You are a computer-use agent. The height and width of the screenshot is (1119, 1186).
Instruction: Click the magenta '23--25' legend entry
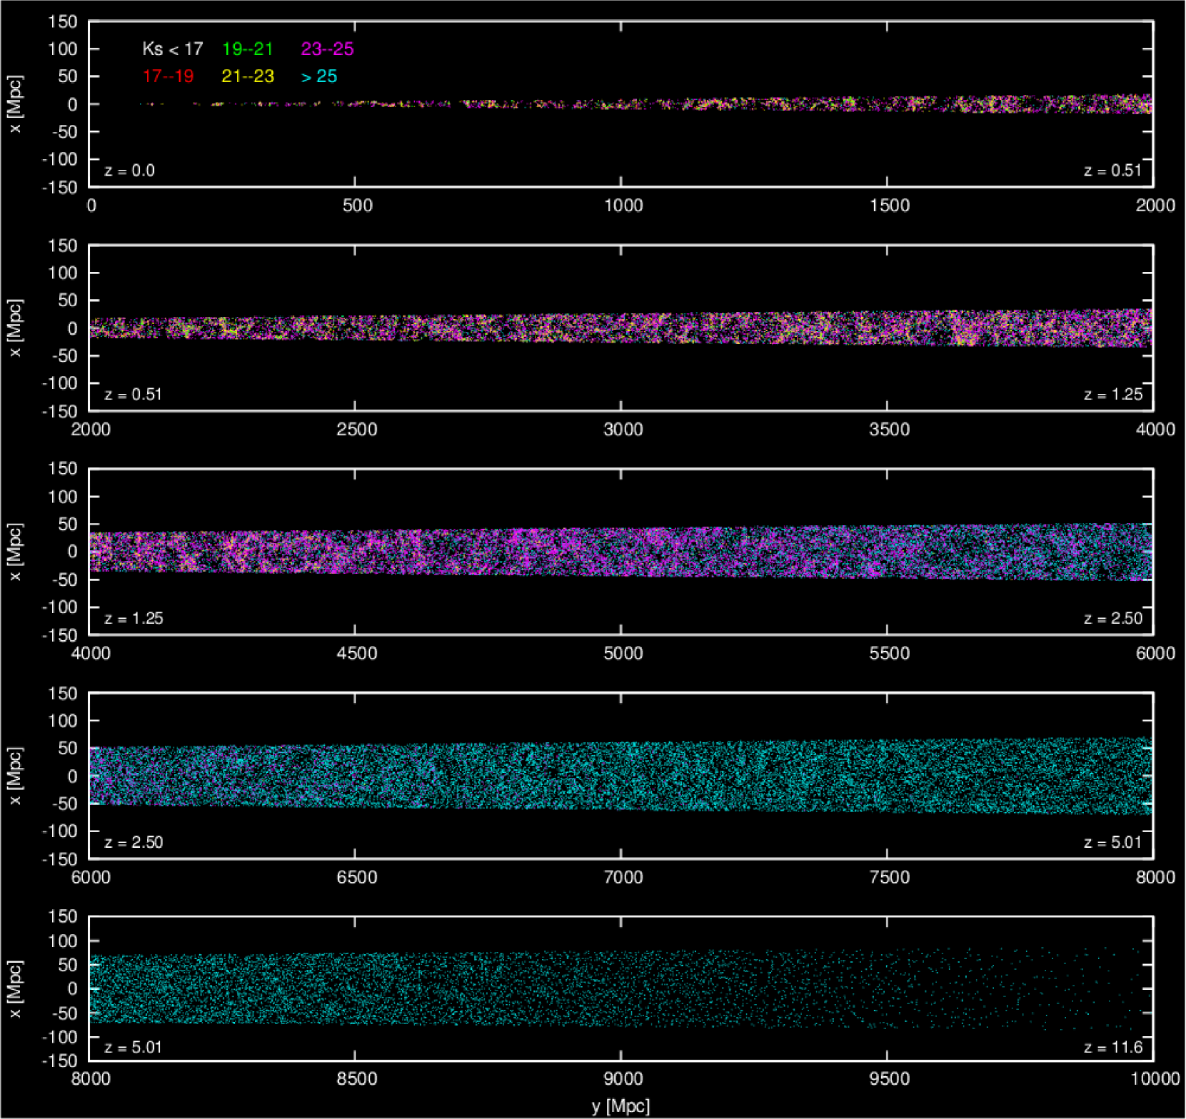[328, 49]
